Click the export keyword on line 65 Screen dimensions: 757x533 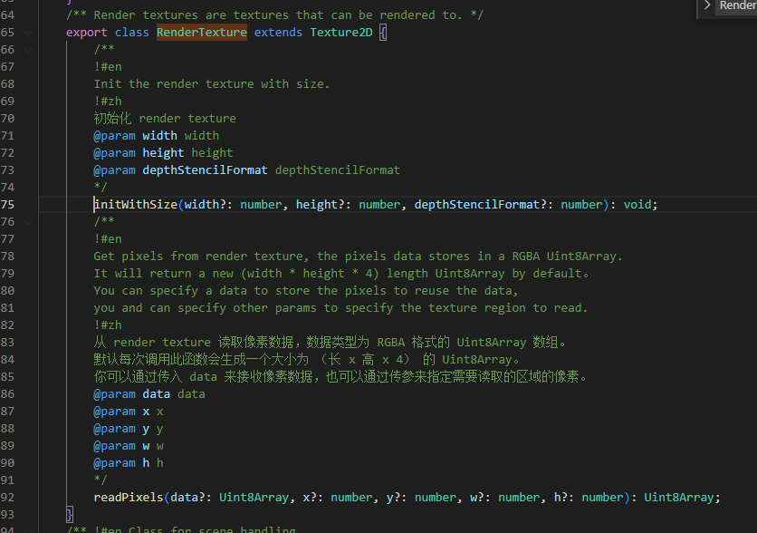pyautogui.click(x=87, y=33)
